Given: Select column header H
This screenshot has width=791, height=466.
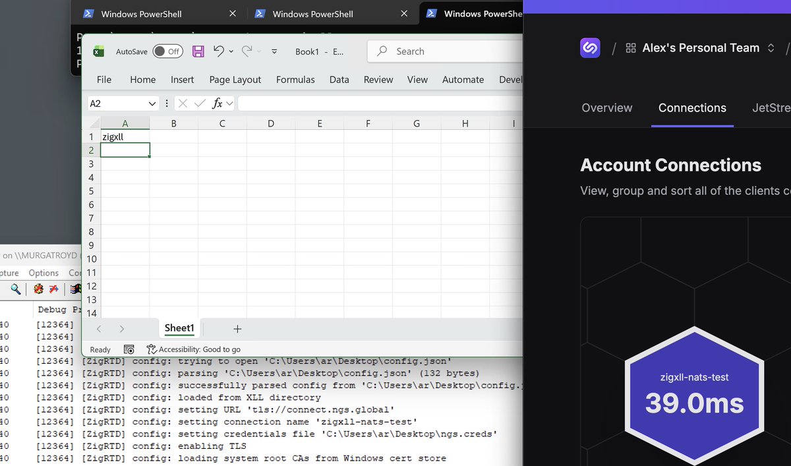Looking at the screenshot, I should click(x=465, y=123).
